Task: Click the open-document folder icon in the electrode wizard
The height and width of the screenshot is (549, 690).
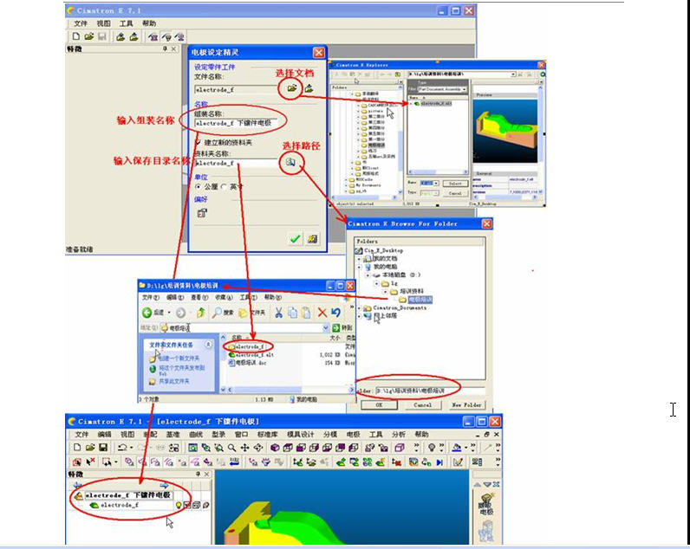Action: tap(291, 88)
